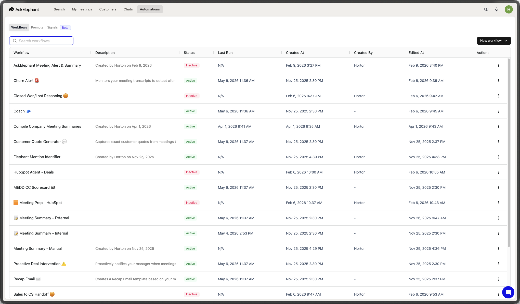Sort by the Created At column header
This screenshot has width=520, height=304.
[x=295, y=53]
